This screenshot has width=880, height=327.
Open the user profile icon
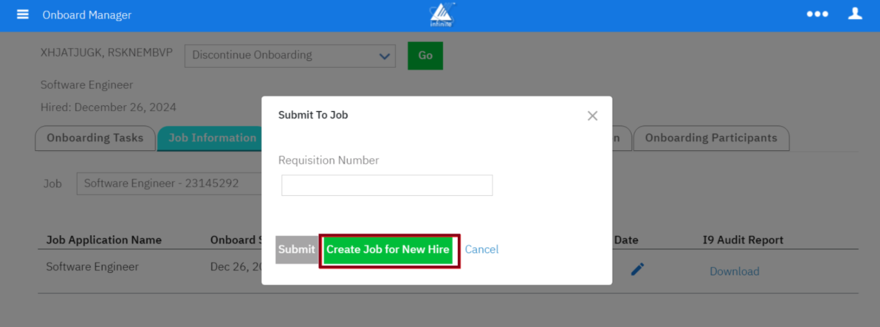click(x=855, y=14)
